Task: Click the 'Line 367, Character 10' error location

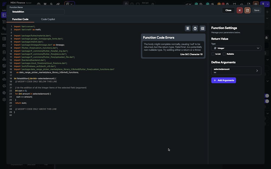Action: pyautogui.click(x=191, y=54)
